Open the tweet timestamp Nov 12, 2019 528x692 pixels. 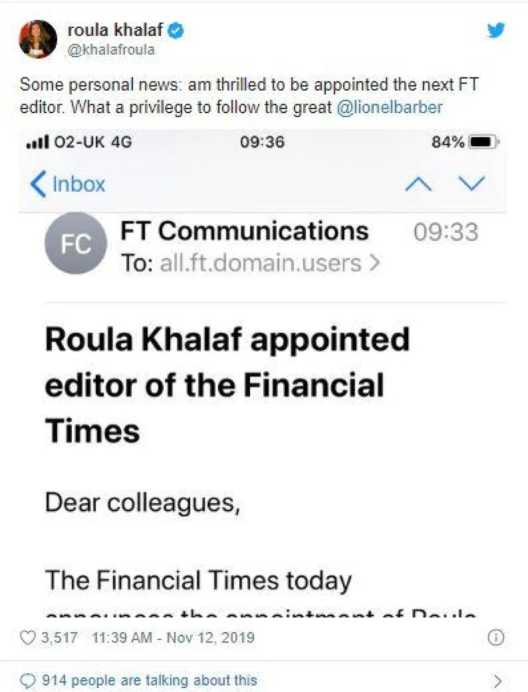point(173,638)
